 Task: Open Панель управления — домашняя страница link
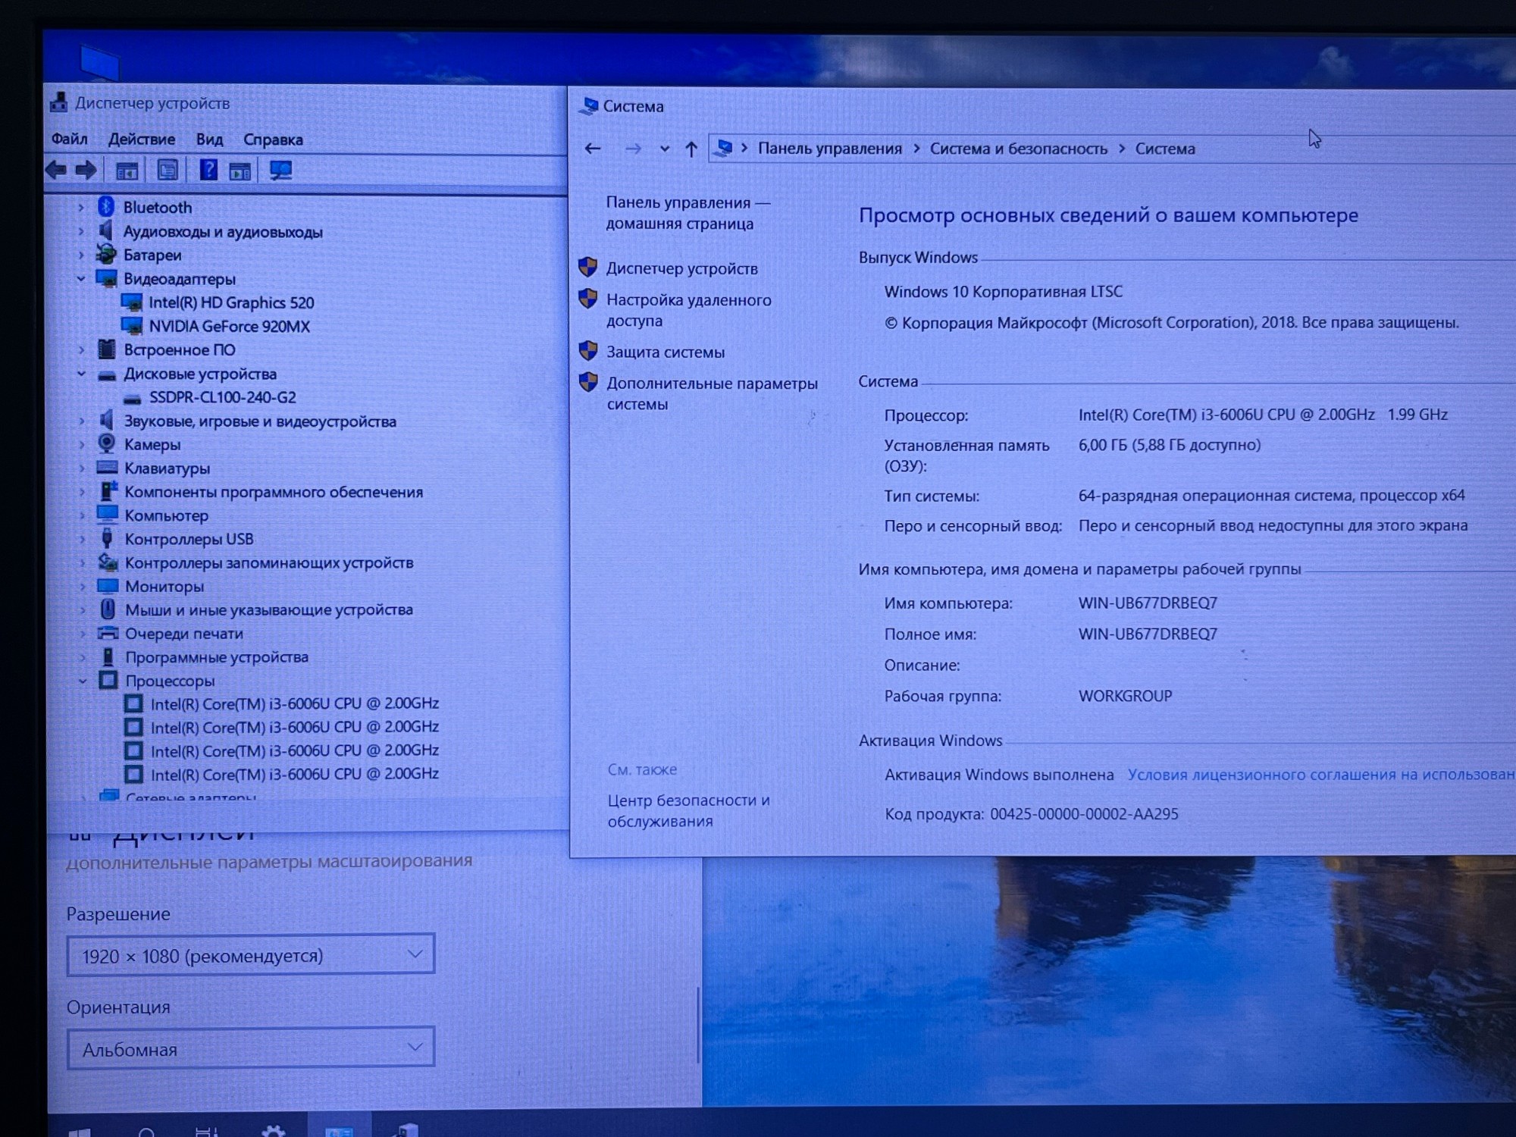click(x=688, y=213)
